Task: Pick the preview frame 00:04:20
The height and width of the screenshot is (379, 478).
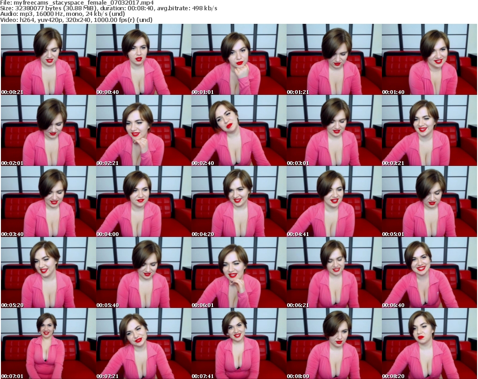Action: (x=239, y=201)
